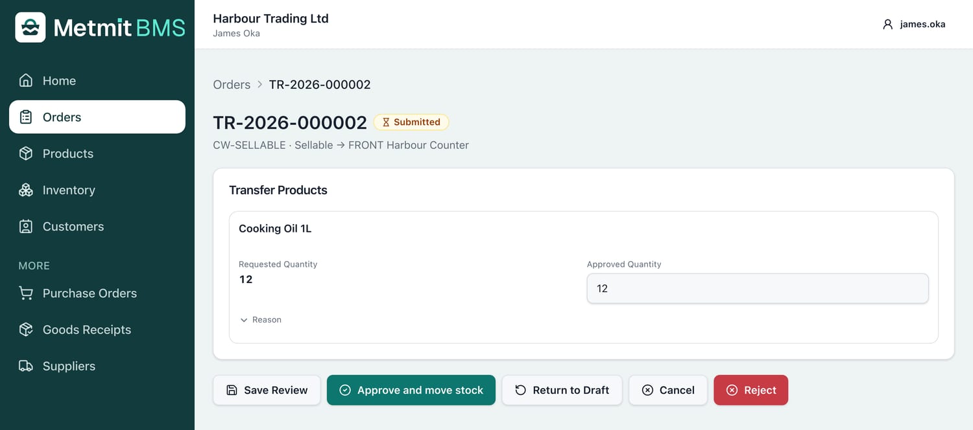Go to Goods Receipts in the sidebar
Viewport: 973px width, 430px height.
click(x=97, y=330)
